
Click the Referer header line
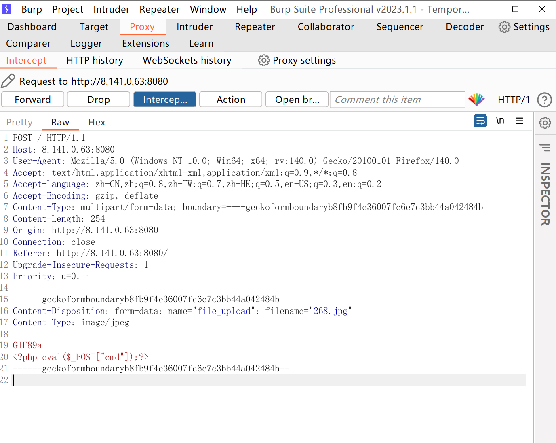tap(90, 253)
